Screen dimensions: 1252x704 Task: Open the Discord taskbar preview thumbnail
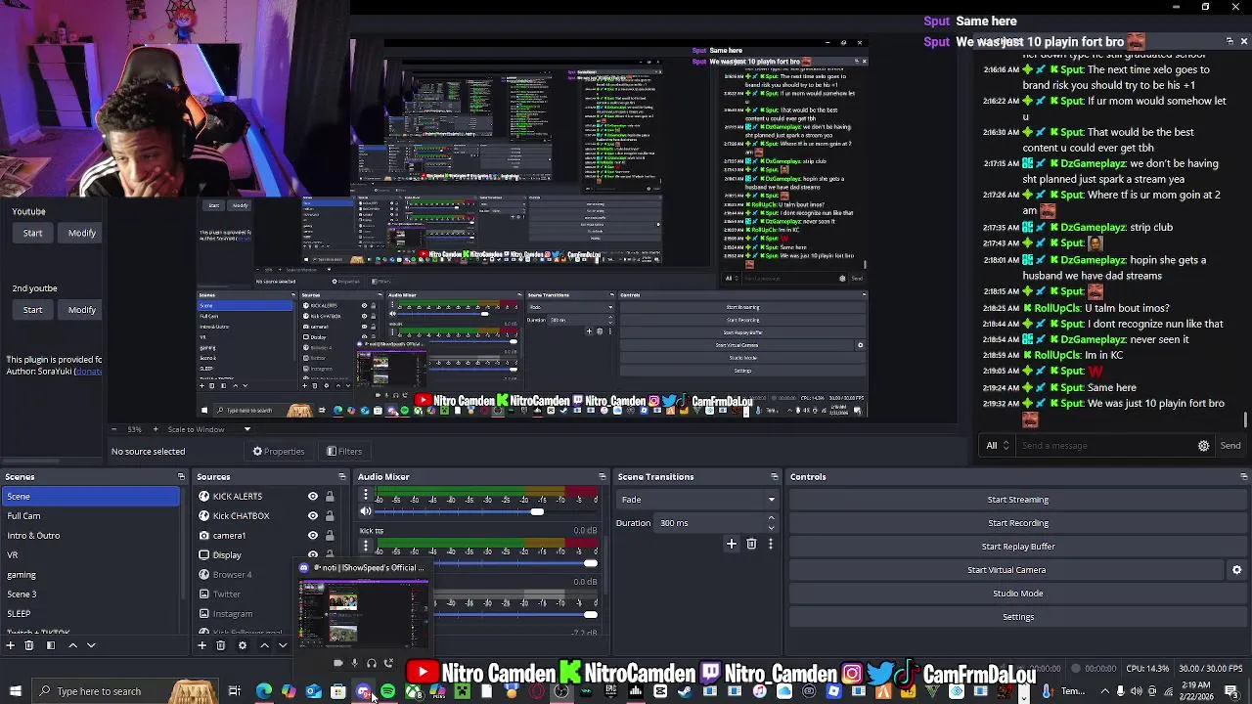[x=363, y=612]
